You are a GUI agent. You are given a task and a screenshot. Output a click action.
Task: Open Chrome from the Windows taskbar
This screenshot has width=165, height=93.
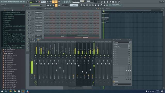coord(15,91)
